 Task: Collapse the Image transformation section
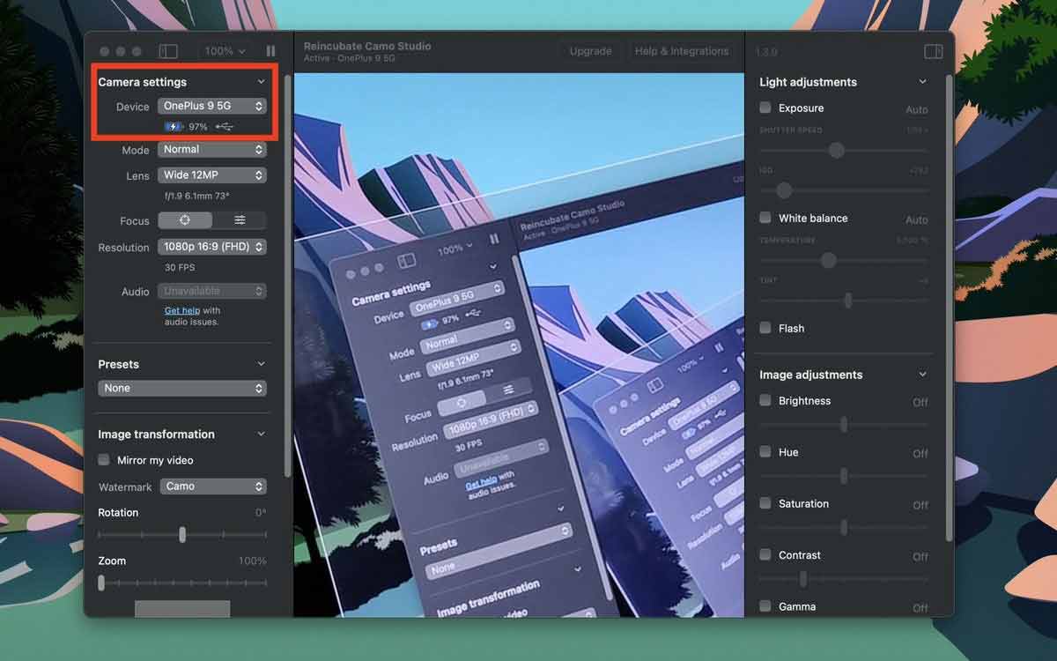261,434
